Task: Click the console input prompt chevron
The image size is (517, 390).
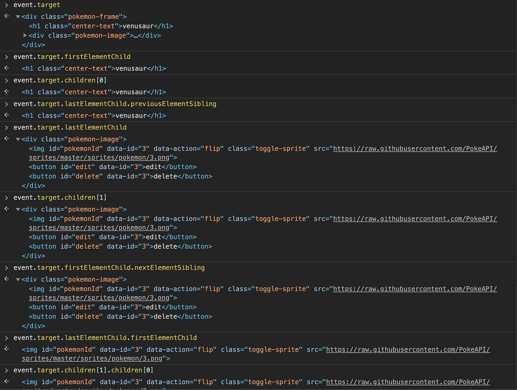Action: pyautogui.click(x=6, y=5)
